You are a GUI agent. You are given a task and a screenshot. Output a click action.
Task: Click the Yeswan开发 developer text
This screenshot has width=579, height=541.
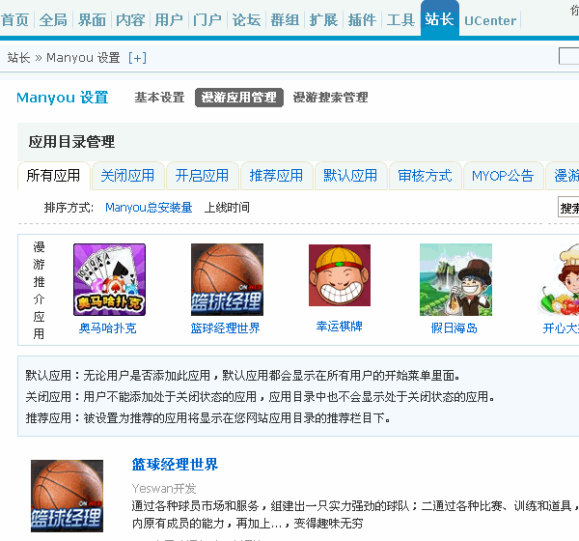coord(164,489)
